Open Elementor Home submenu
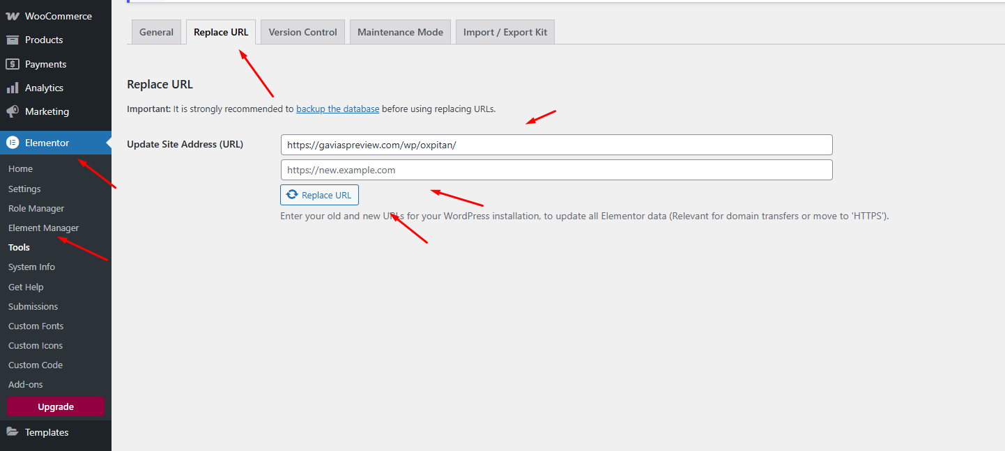Screen dimensions: 1005x451 point(20,169)
